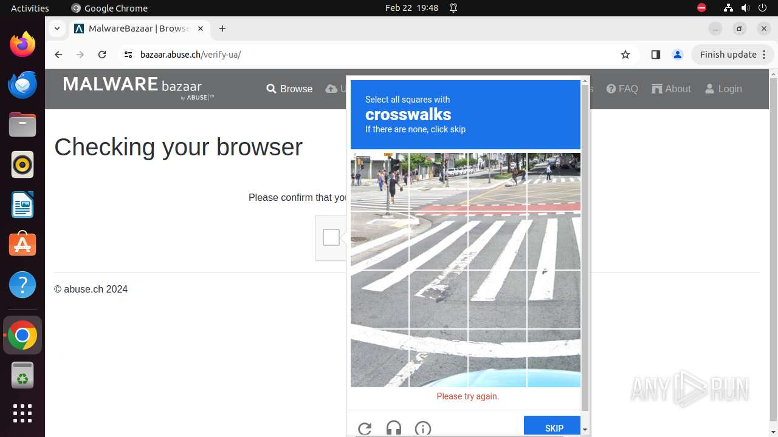View site information icon in address bar
This screenshot has width=778, height=437.
(128, 55)
